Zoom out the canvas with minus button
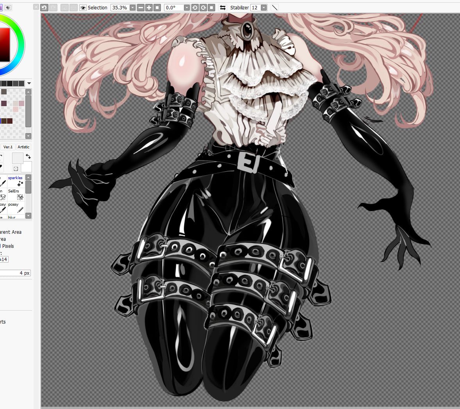This screenshot has height=409, width=460. (141, 8)
